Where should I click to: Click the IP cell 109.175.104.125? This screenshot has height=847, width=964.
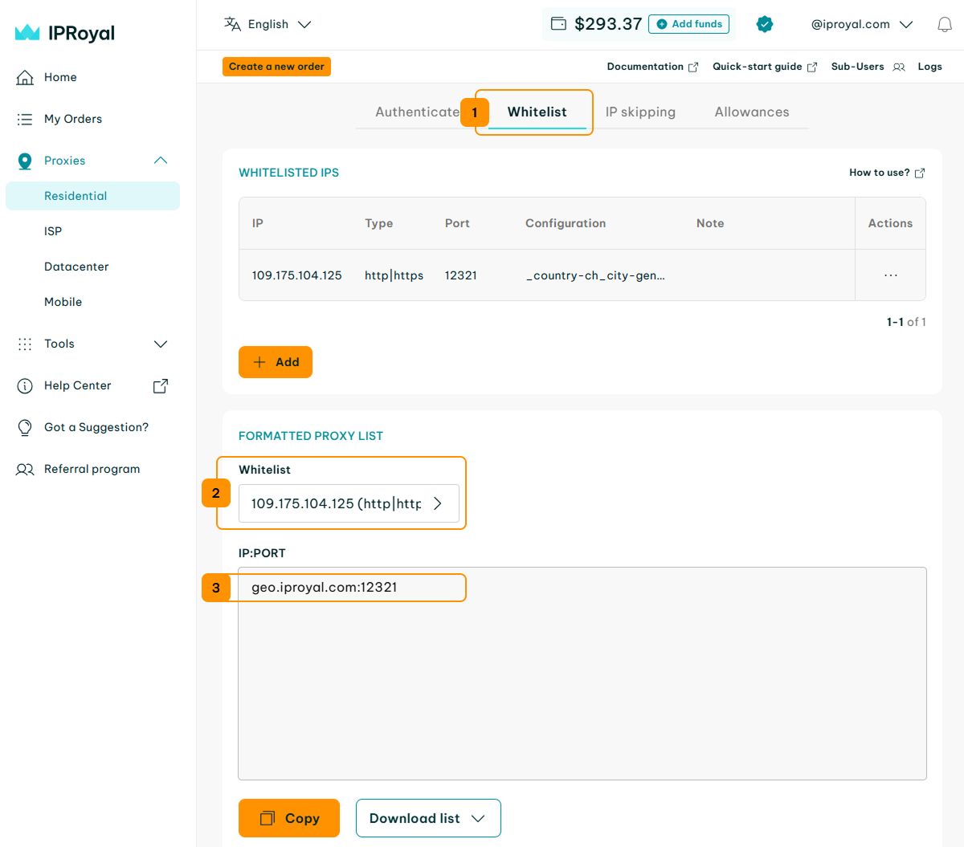297,275
